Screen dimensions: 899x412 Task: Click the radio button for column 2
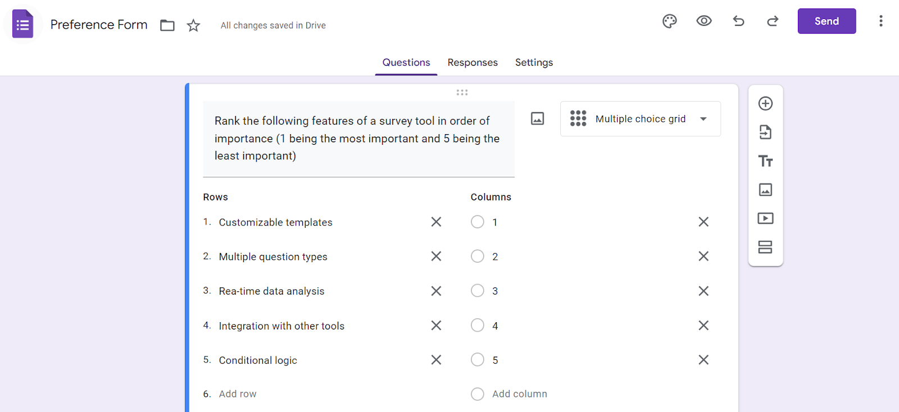pyautogui.click(x=478, y=257)
